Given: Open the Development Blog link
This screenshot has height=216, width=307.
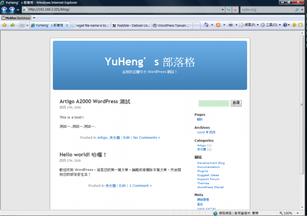Looking at the screenshot, I should pos(211,163).
